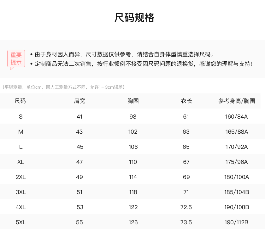Click the 尺码 column header
The width and height of the screenshot is (265, 240).
pos(20,101)
